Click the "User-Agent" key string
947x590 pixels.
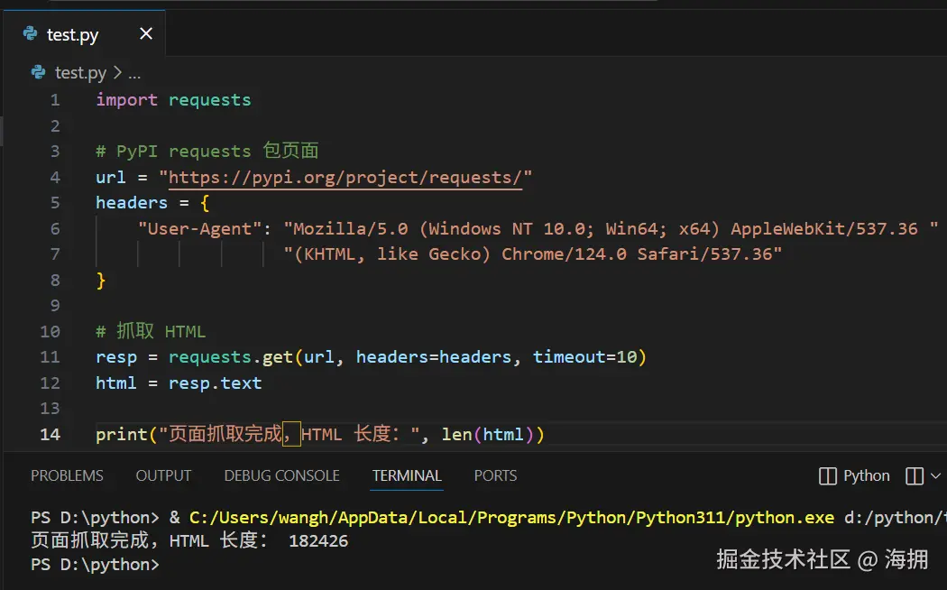[x=200, y=228]
